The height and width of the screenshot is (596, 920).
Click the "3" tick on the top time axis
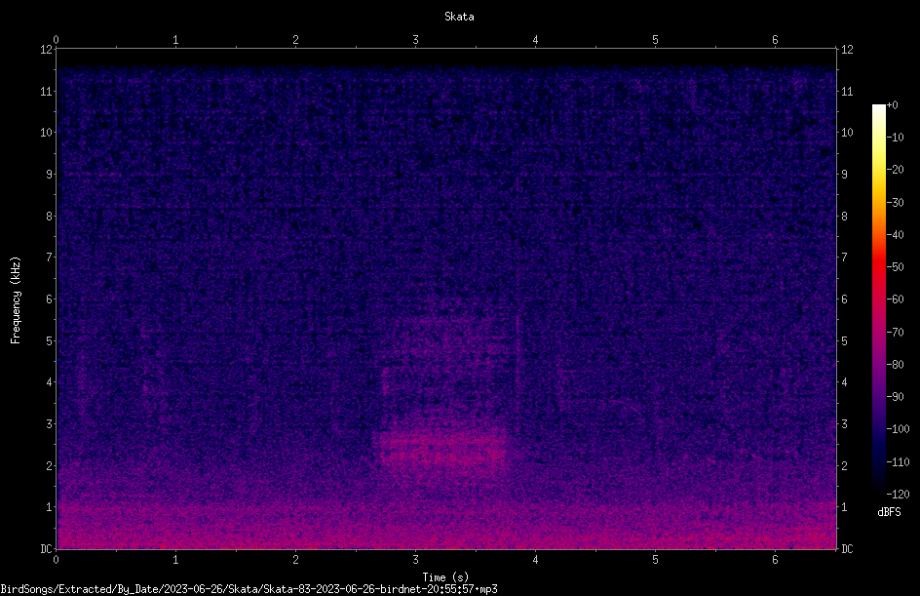[415, 40]
